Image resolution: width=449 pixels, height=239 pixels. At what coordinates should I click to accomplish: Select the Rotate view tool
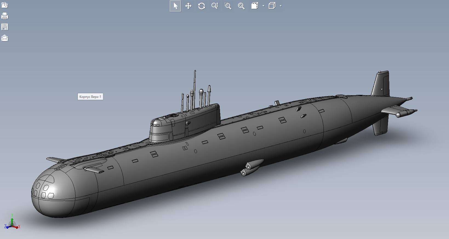202,6
